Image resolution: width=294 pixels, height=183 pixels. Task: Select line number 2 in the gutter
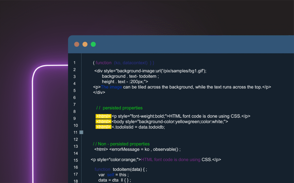pyautogui.click(x=74, y=70)
